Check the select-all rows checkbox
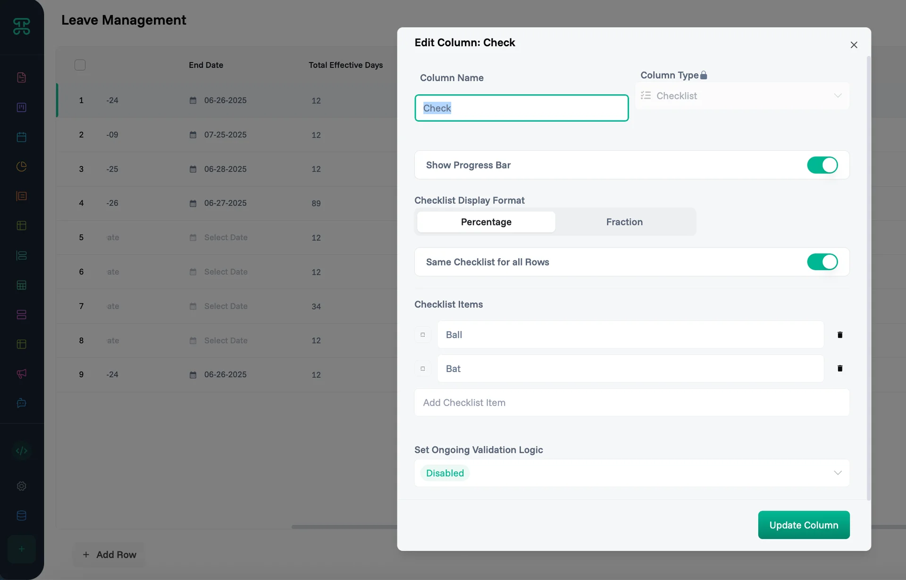Viewport: 906px width, 580px height. click(80, 65)
